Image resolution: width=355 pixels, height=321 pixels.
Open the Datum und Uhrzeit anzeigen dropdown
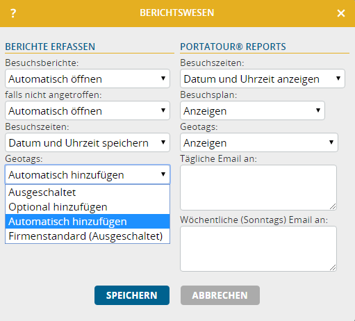tap(263, 79)
